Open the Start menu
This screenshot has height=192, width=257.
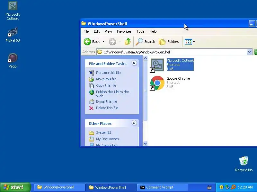point(15,187)
